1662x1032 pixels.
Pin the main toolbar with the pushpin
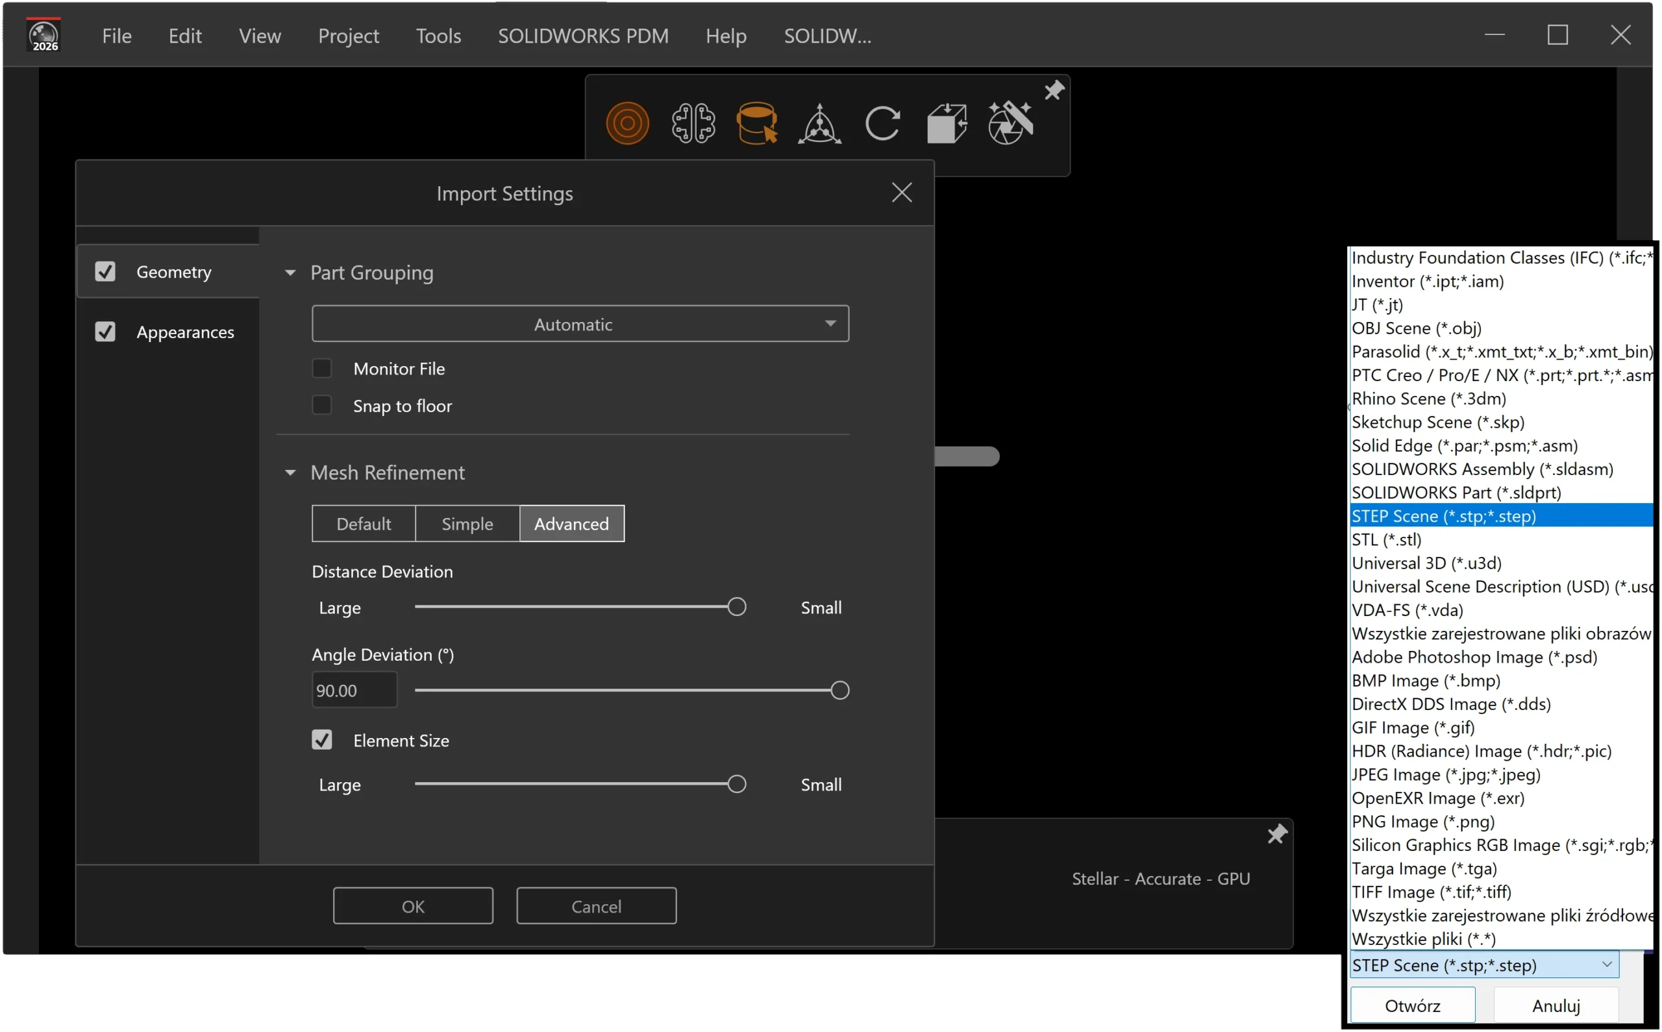pos(1054,90)
